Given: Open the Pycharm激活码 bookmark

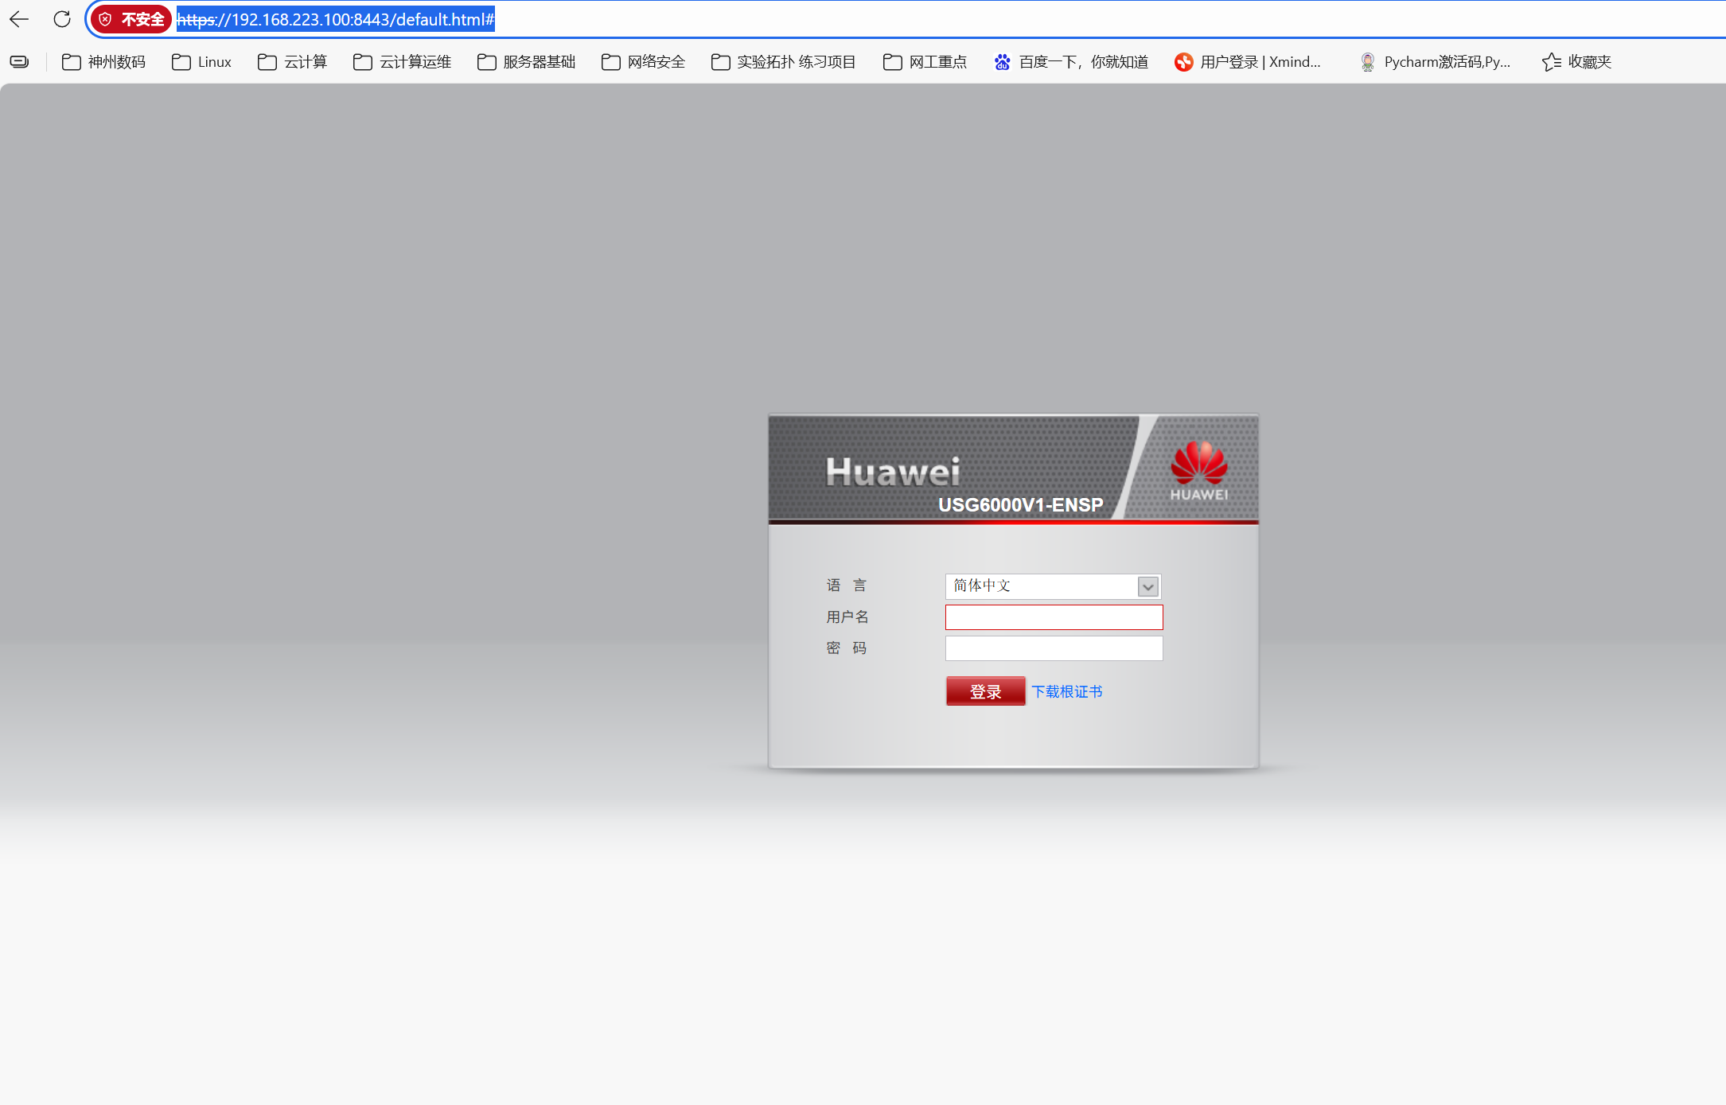Looking at the screenshot, I should click(1435, 62).
